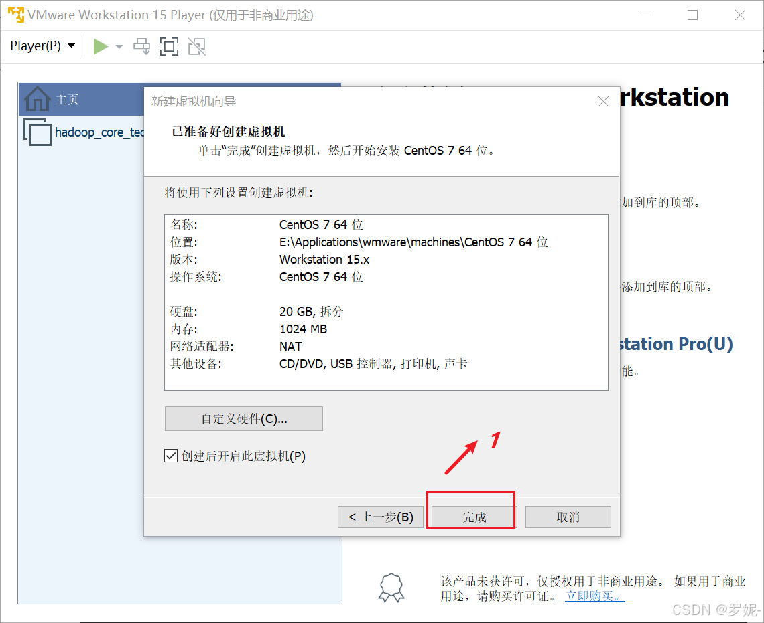Click the 操作系统 row value CentOS 7 64 位
The height and width of the screenshot is (623, 764).
(x=320, y=277)
